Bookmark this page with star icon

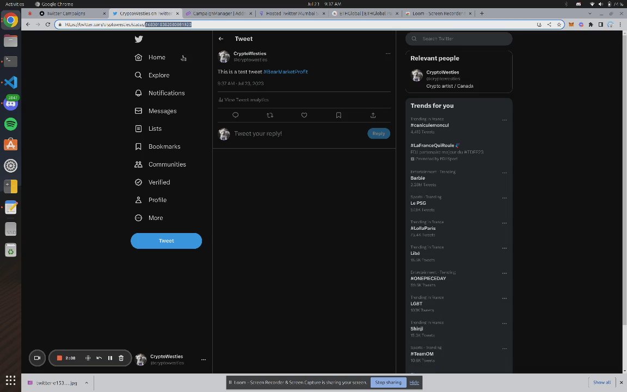pos(559,24)
